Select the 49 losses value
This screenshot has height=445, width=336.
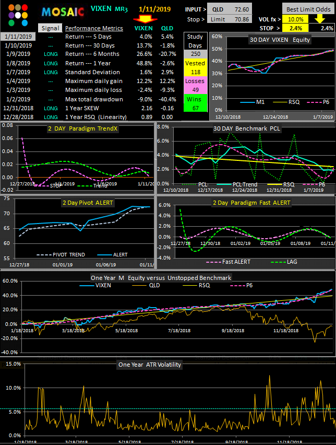pyautogui.click(x=195, y=90)
